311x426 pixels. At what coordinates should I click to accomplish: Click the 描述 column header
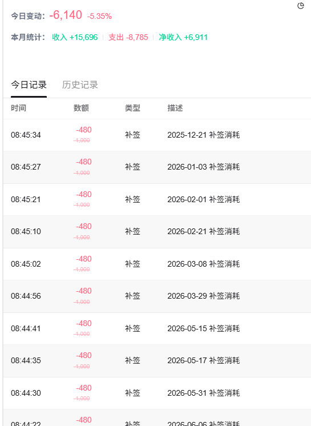click(175, 108)
